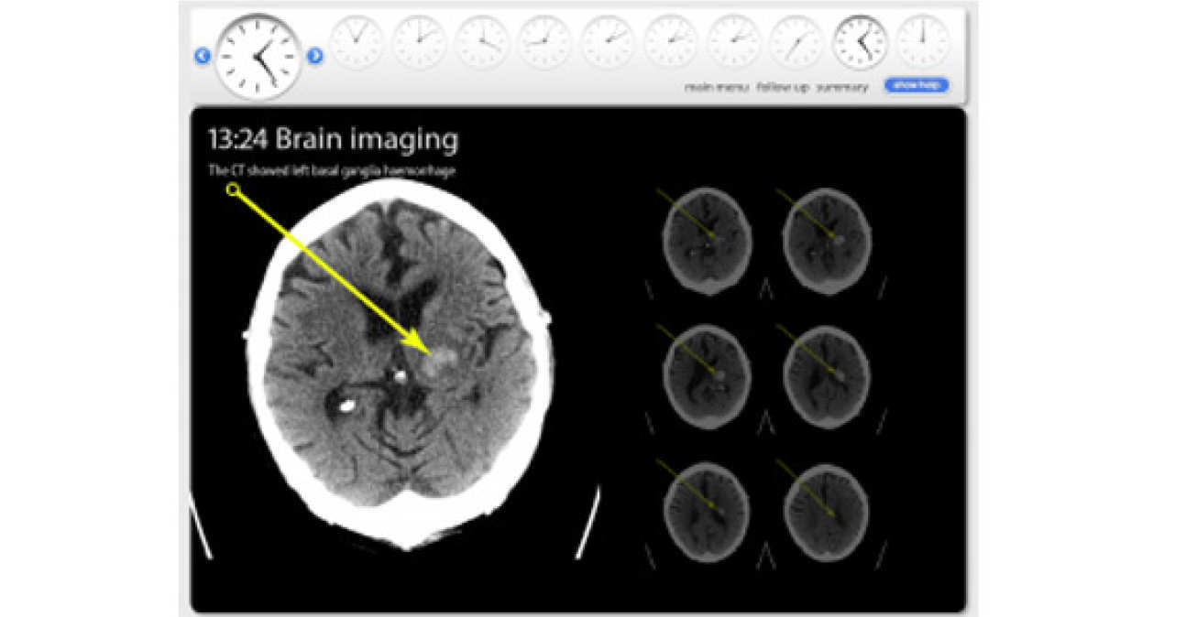Select the eighth small timeline clock
Viewport: 1186px width, 617px height.
796,42
